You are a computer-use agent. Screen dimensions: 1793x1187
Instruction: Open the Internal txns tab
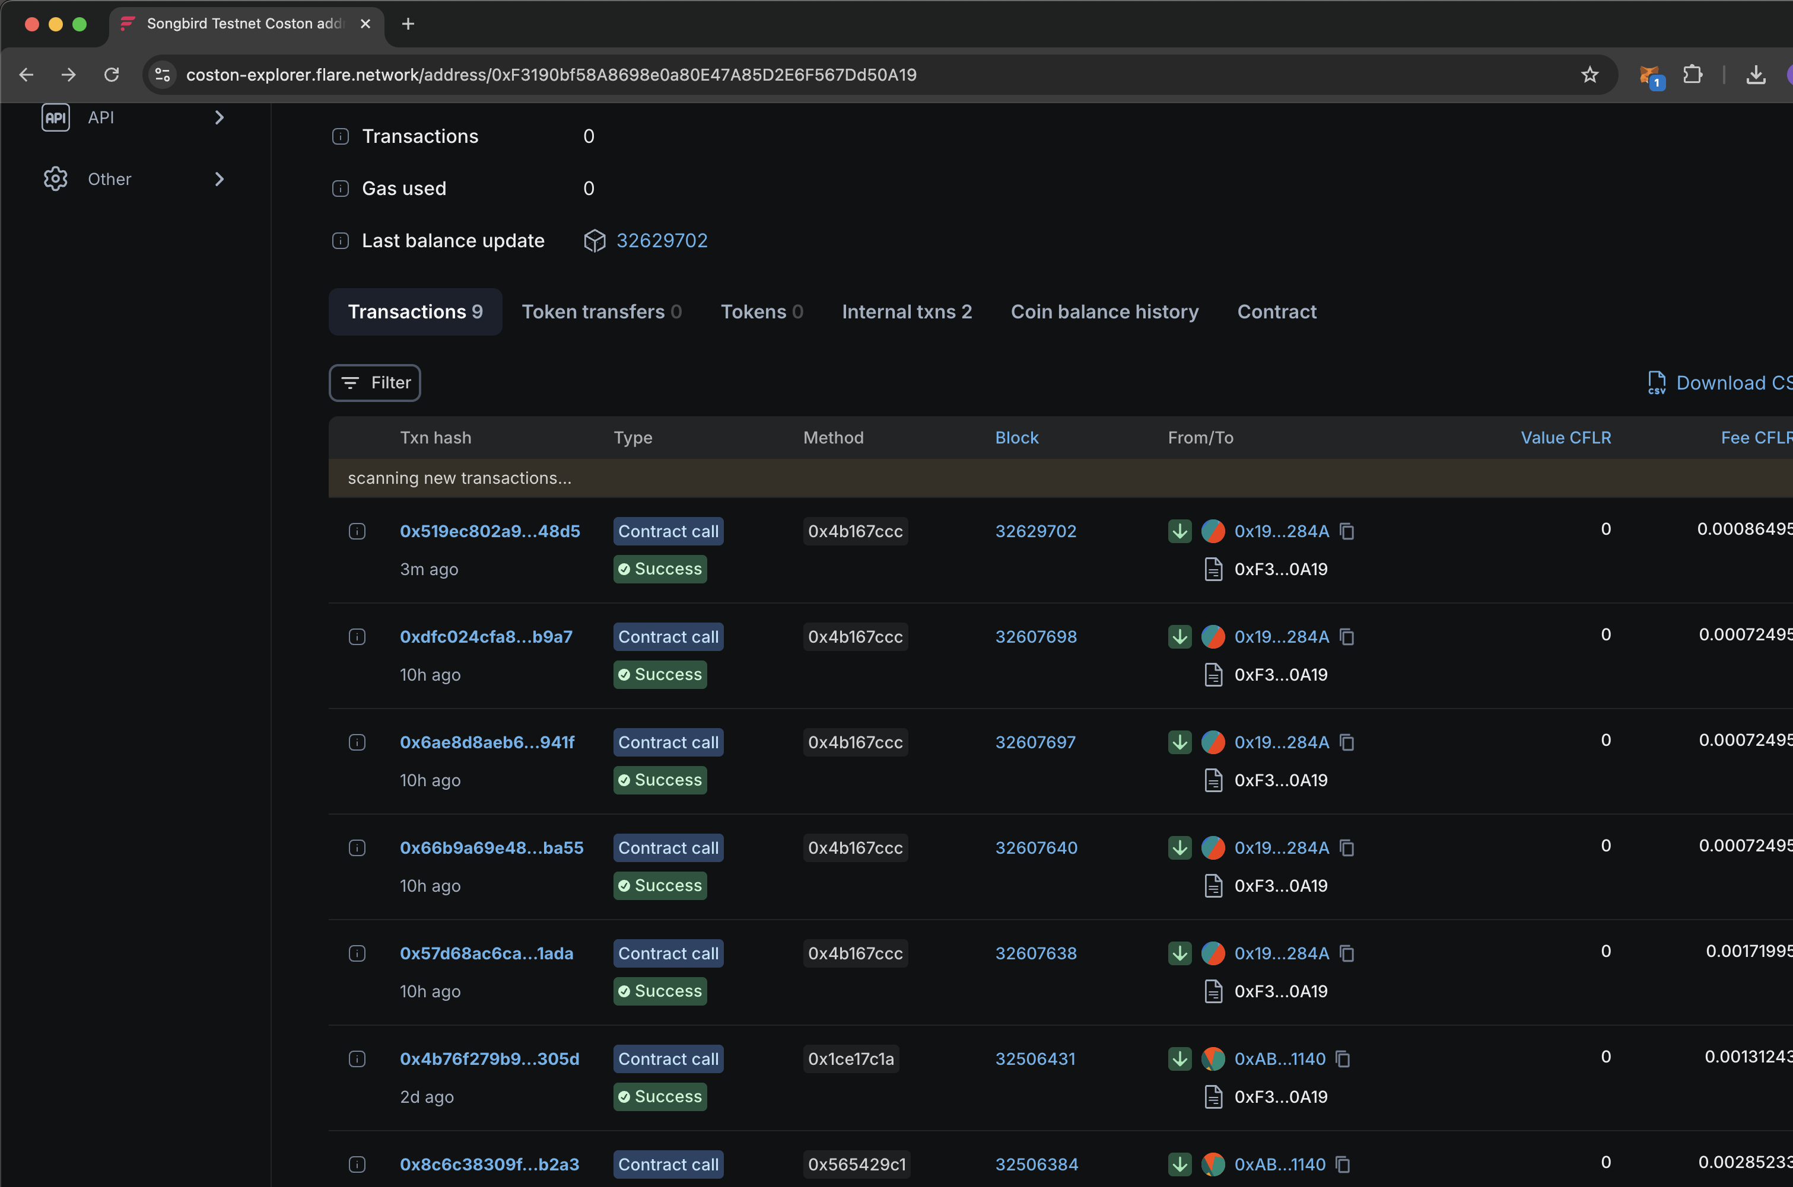907,312
